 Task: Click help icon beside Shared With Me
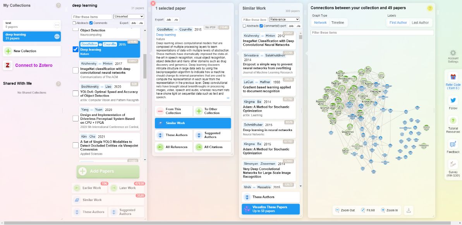[58, 84]
